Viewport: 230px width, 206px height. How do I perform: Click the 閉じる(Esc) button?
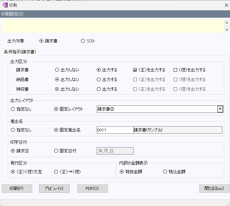coord(214,189)
